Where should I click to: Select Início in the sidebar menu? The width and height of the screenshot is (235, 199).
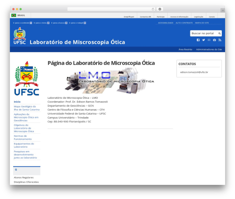(x=17, y=102)
